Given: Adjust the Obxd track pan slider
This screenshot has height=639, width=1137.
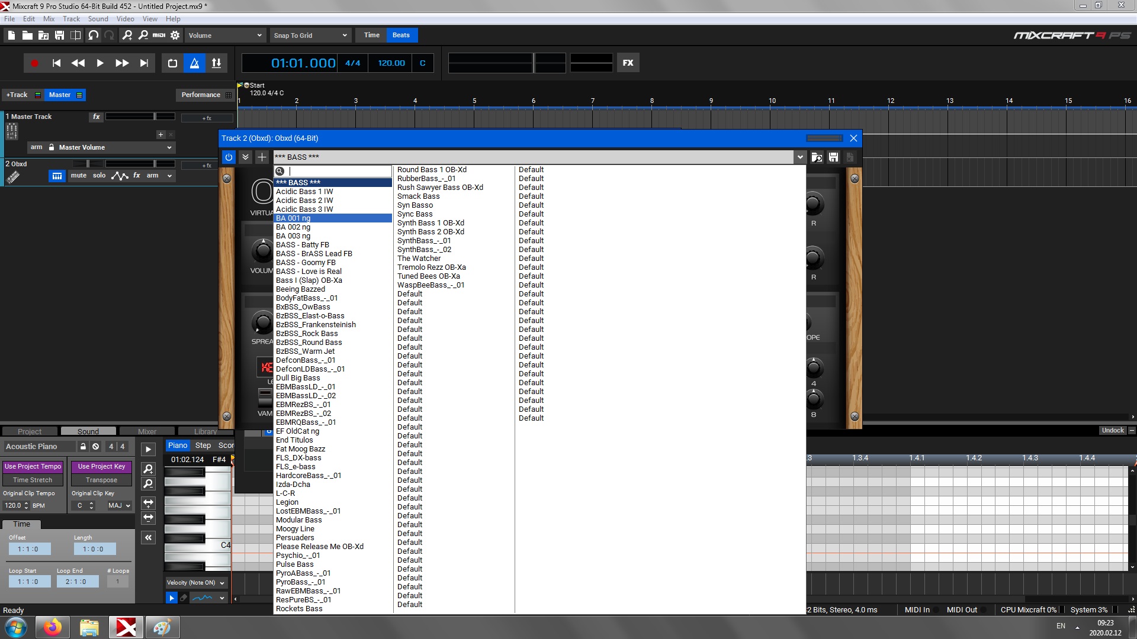Looking at the screenshot, I should tap(87, 164).
